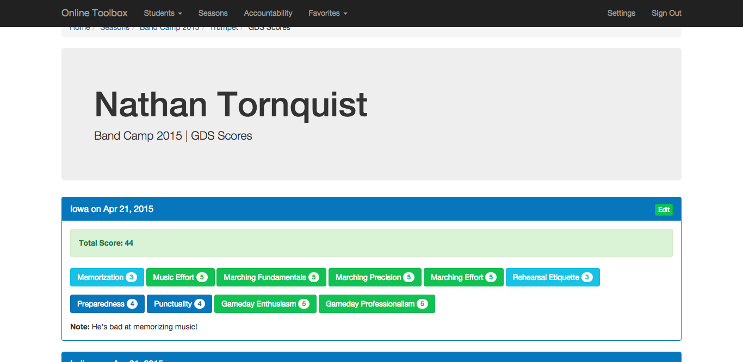Click Sign Out in the navbar

click(x=666, y=13)
